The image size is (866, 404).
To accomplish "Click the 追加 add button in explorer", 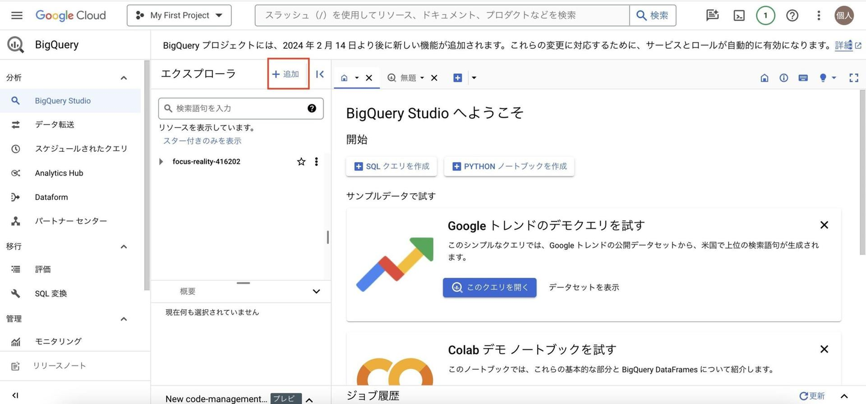I will pyautogui.click(x=286, y=74).
